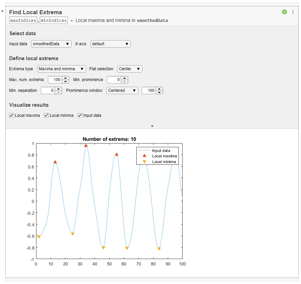Select the minIndices output variable
This screenshot has height=284, width=301.
coord(53,20)
